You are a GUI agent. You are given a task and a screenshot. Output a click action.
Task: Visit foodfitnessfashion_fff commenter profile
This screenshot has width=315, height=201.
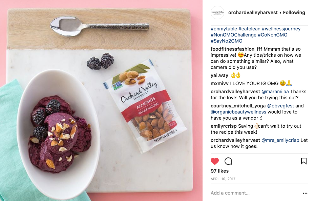click(236, 49)
